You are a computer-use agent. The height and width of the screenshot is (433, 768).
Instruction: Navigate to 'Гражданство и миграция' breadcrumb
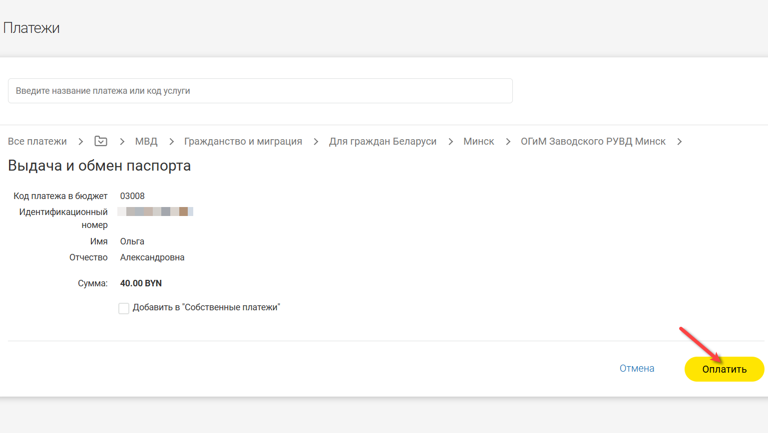point(243,141)
